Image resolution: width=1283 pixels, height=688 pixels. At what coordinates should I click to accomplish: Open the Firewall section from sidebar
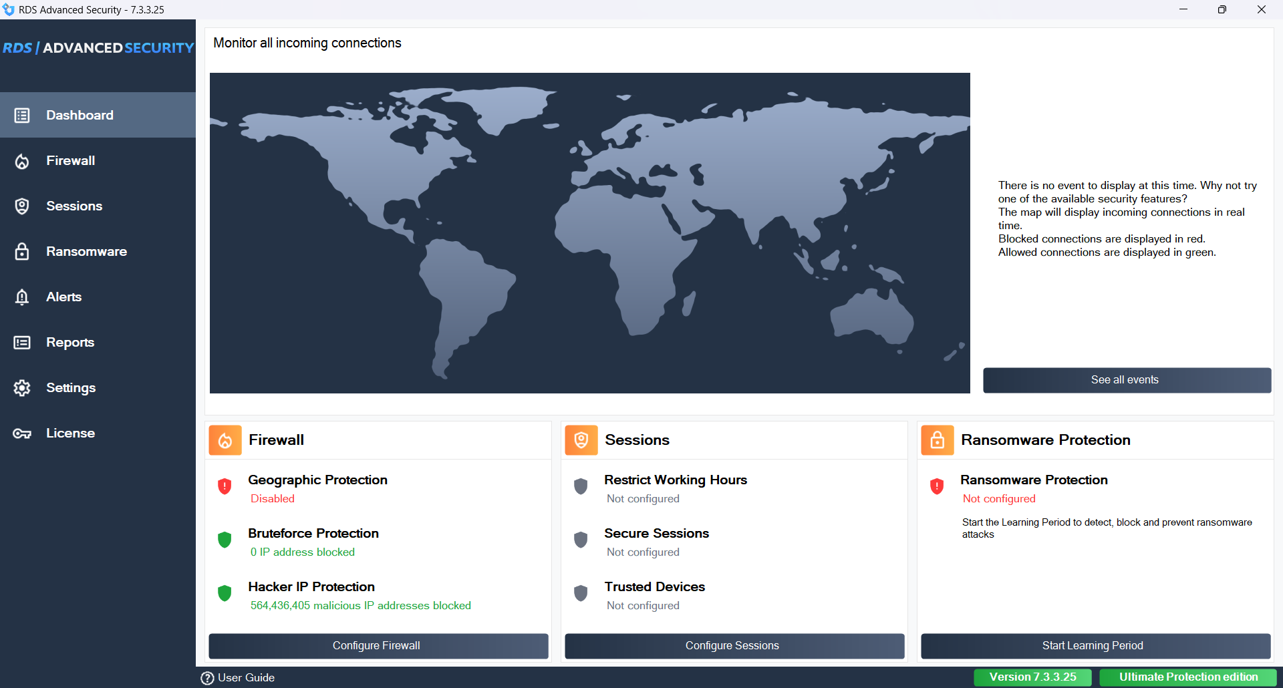tap(98, 161)
